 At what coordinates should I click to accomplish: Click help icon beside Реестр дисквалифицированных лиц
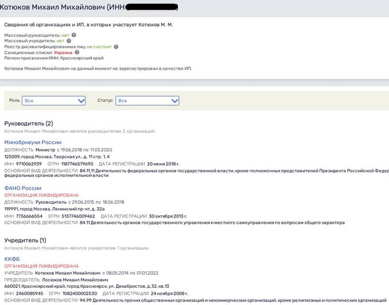116,47
